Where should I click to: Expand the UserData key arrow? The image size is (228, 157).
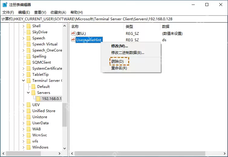click(23, 123)
